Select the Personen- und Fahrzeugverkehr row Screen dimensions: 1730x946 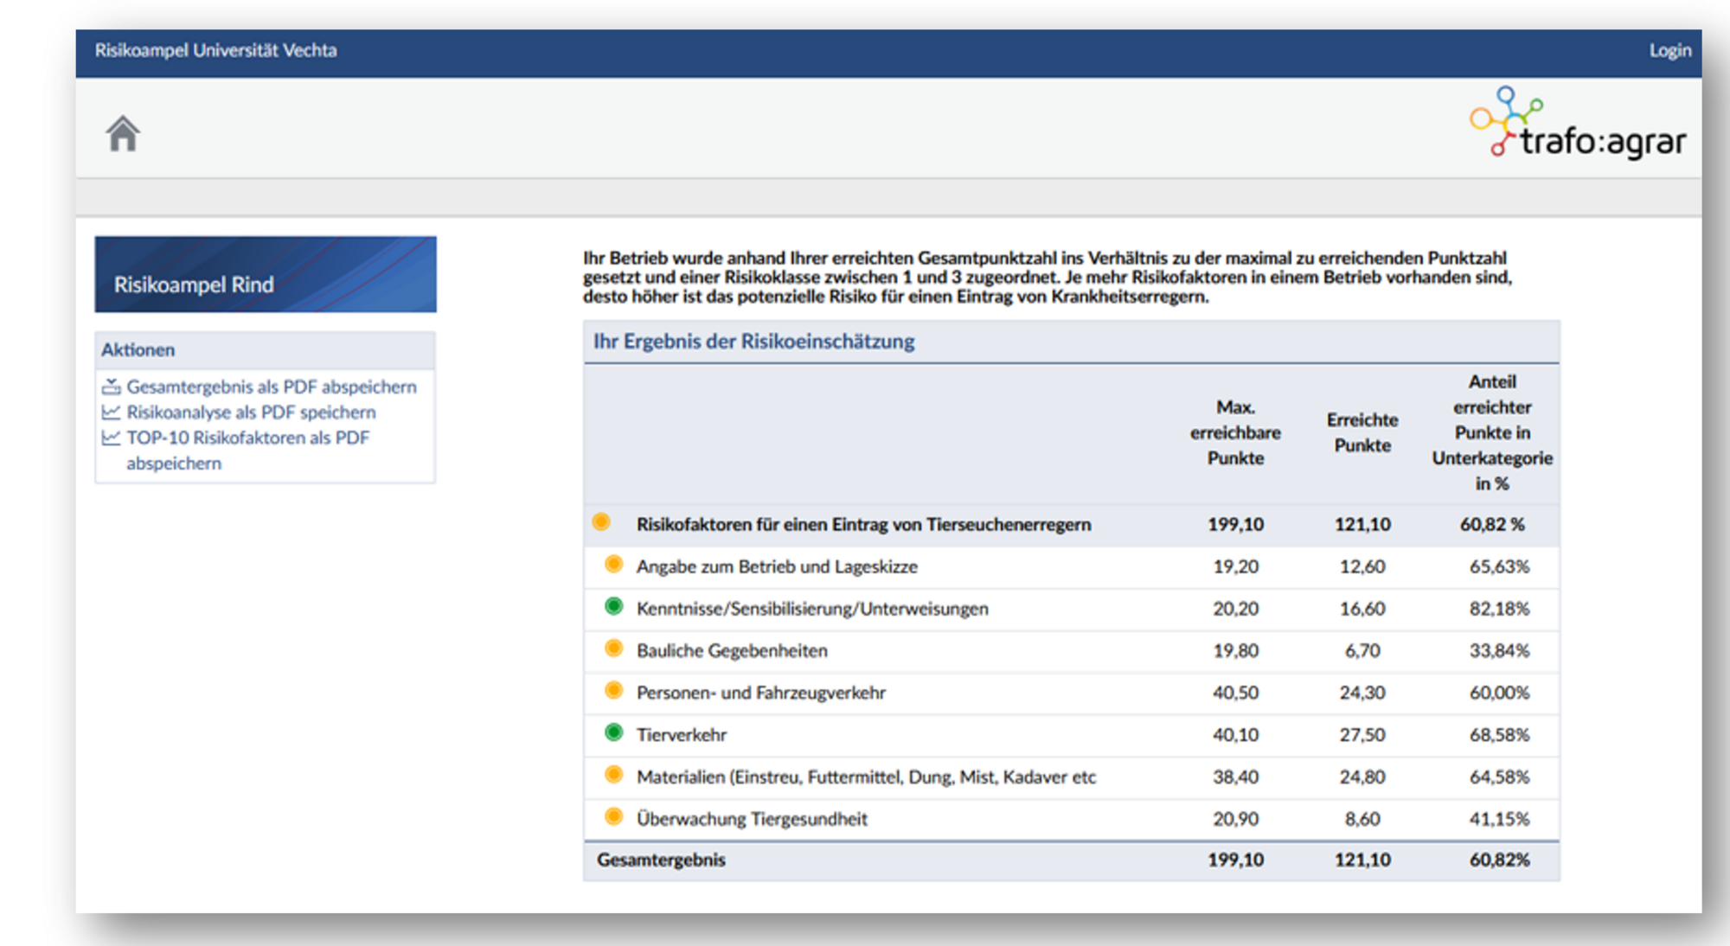[760, 693]
